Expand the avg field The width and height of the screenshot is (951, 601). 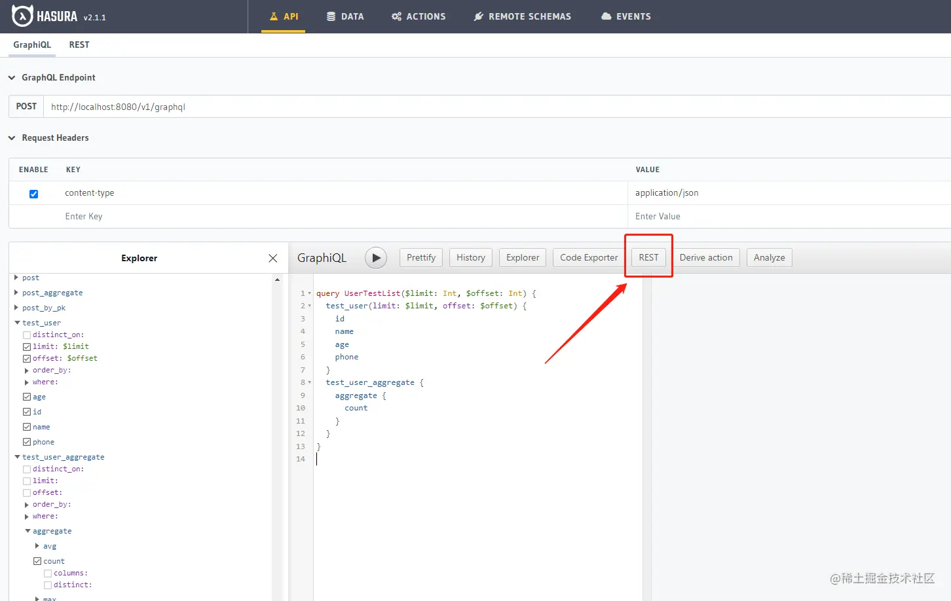(37, 546)
